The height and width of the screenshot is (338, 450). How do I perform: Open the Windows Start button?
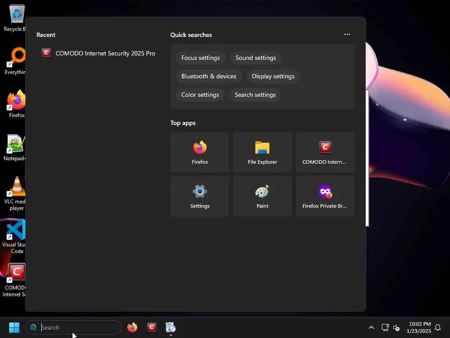click(14, 327)
